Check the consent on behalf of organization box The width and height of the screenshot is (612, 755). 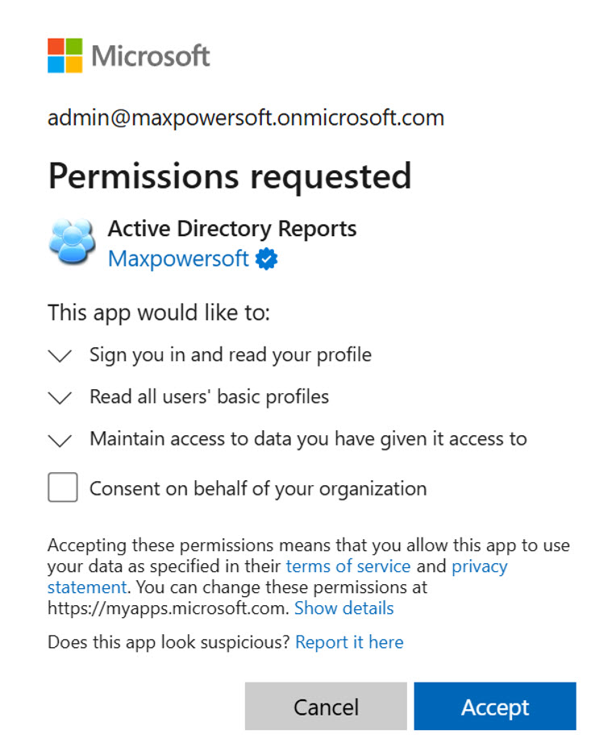click(63, 488)
